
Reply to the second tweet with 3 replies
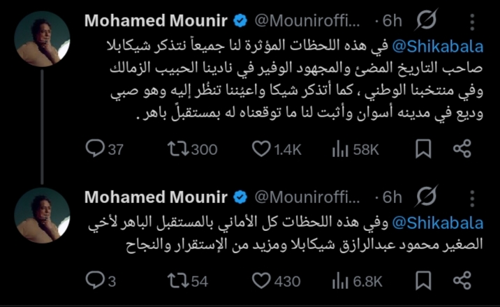coord(94,280)
